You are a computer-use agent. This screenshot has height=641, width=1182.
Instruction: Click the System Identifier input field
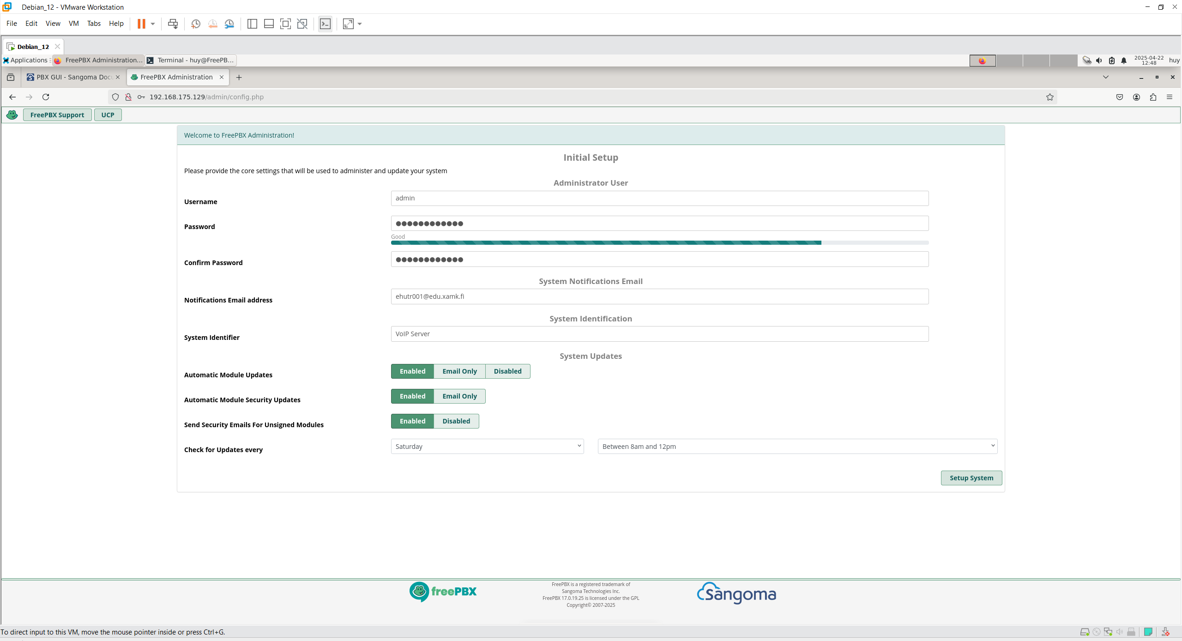tap(659, 334)
